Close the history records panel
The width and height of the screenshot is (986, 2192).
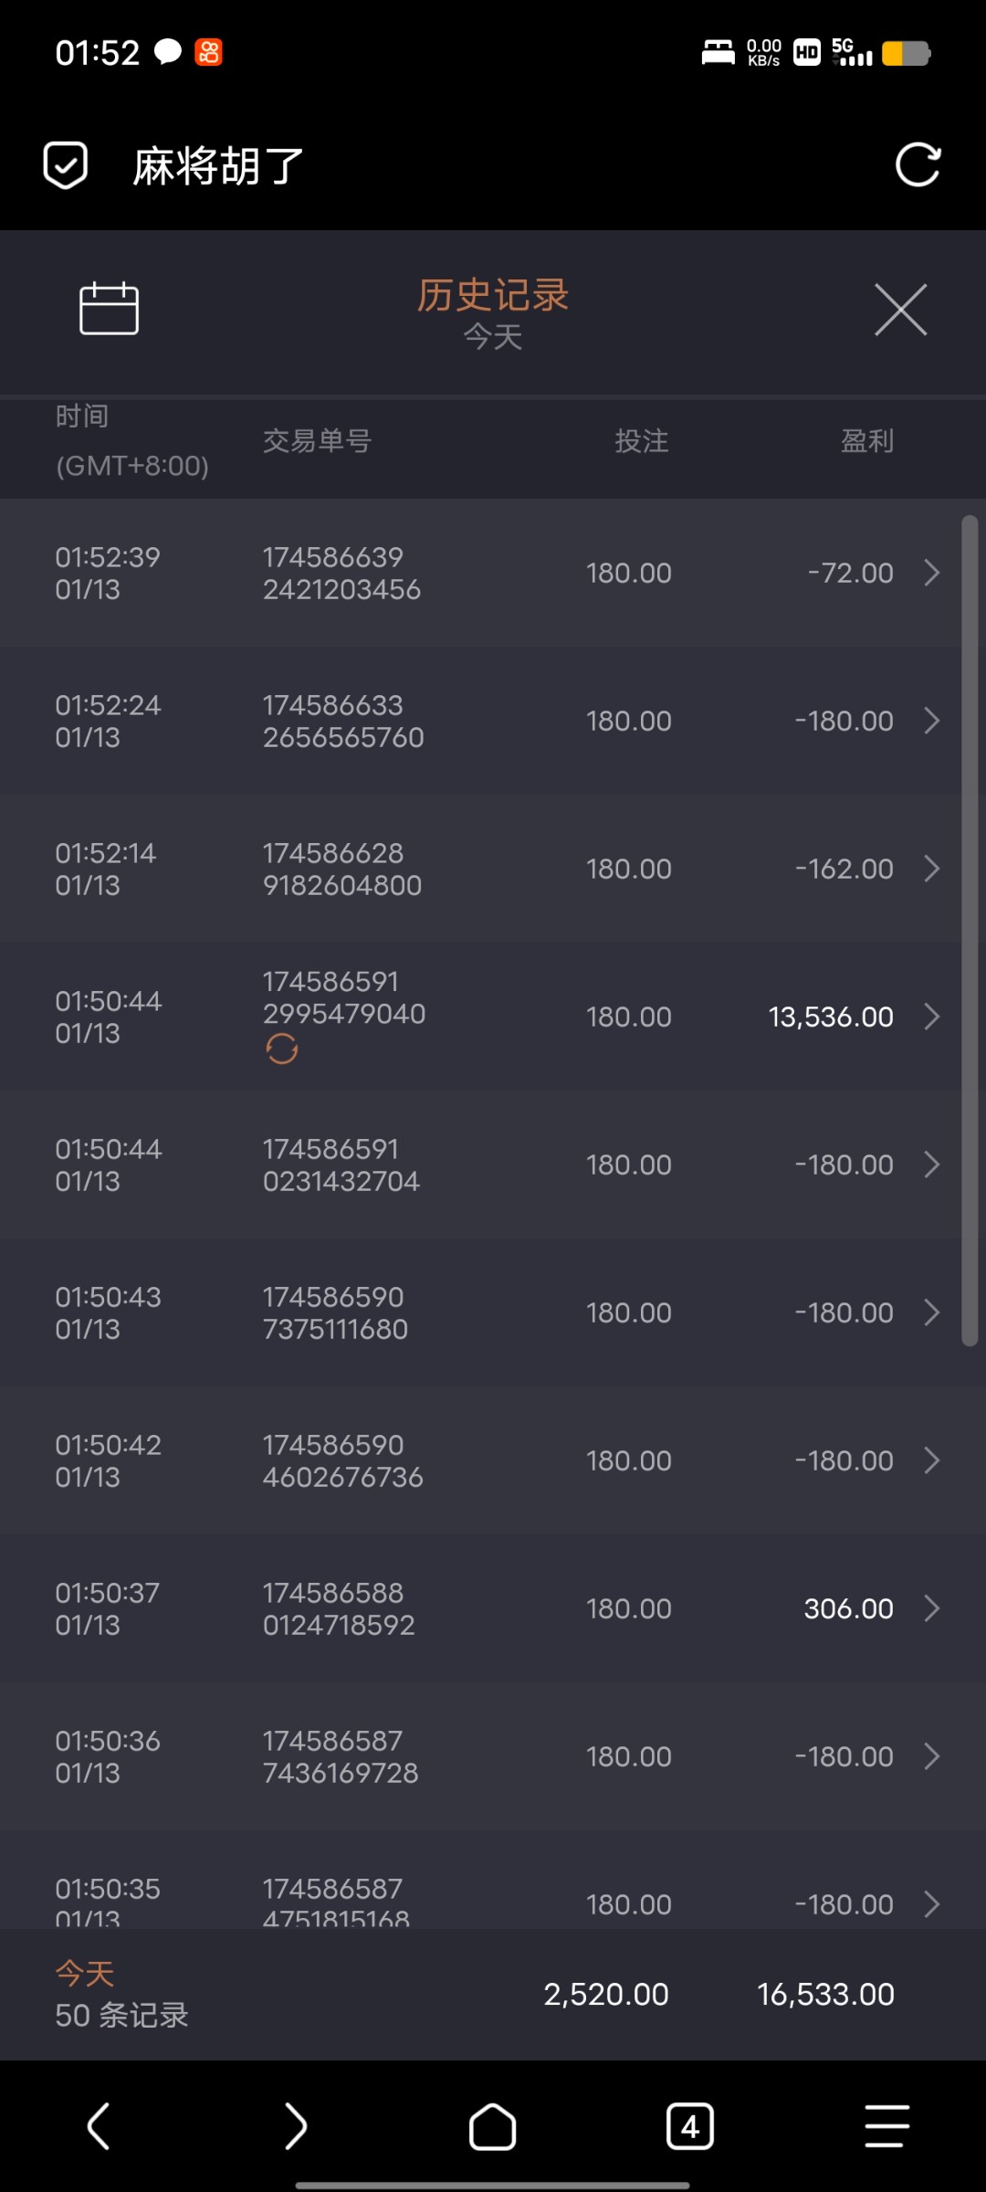(x=900, y=310)
